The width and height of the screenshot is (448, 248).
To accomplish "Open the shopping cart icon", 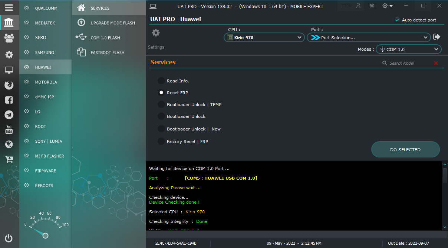I will tap(9, 159).
